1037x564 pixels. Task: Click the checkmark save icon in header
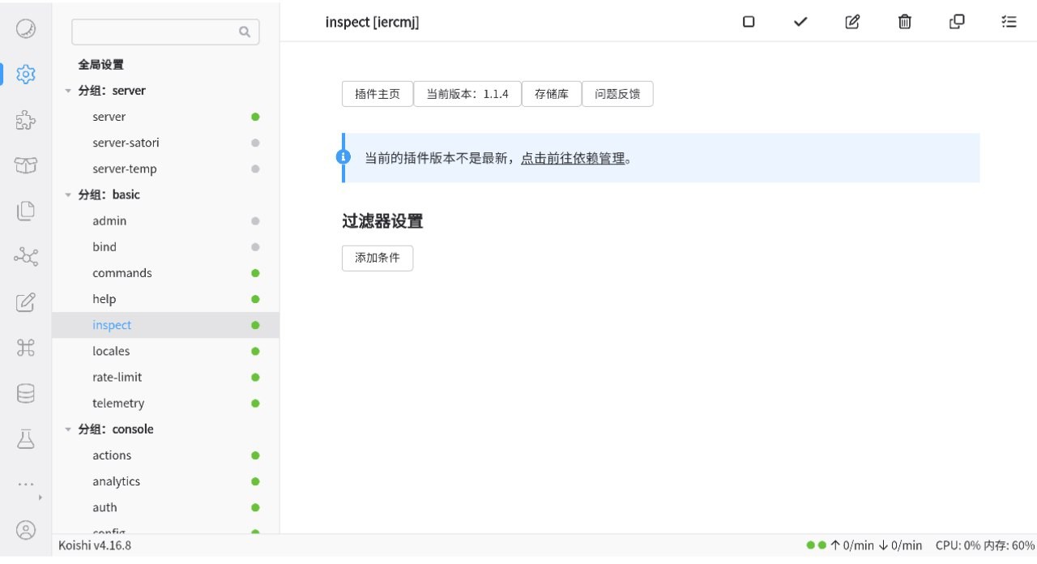(x=800, y=22)
